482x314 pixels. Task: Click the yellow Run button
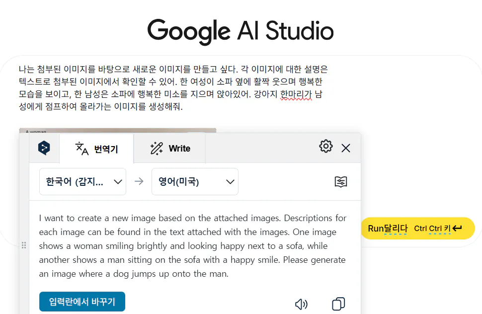[x=418, y=228]
